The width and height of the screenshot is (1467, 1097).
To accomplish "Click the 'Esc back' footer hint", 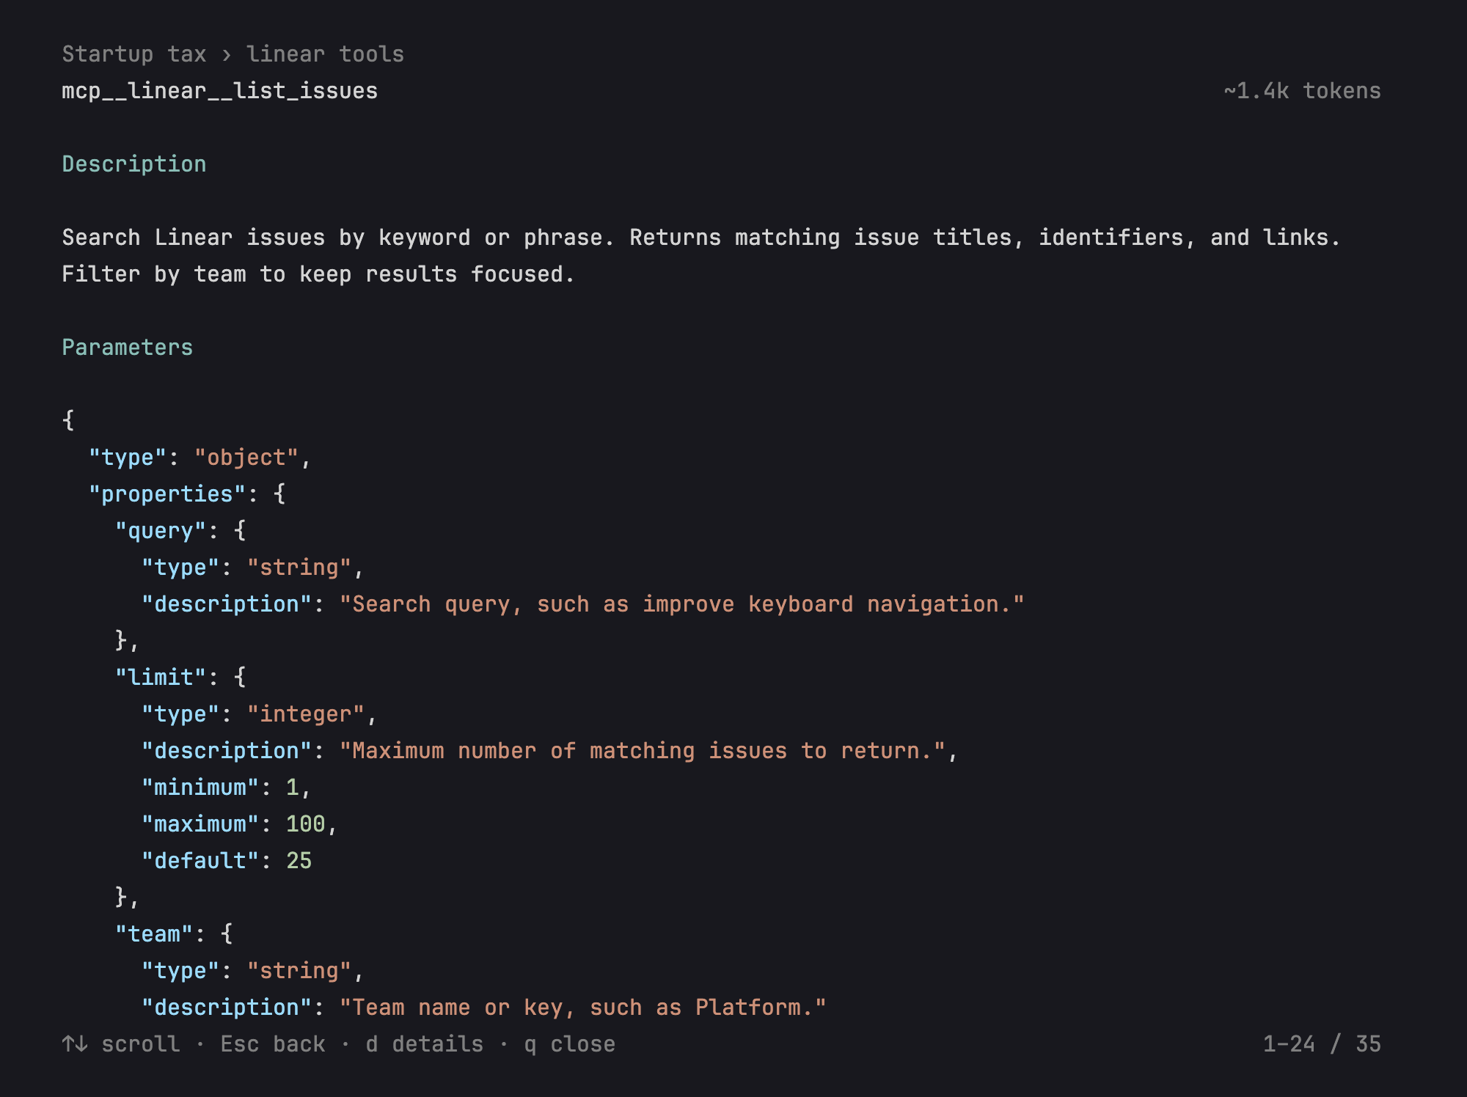I will (x=273, y=1044).
